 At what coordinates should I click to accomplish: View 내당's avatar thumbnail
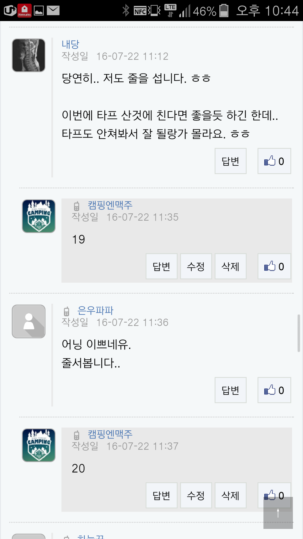pos(29,55)
